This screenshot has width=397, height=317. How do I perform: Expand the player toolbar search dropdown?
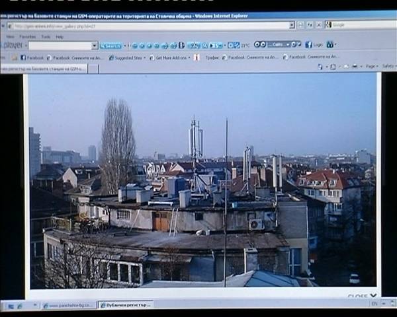click(x=95, y=46)
